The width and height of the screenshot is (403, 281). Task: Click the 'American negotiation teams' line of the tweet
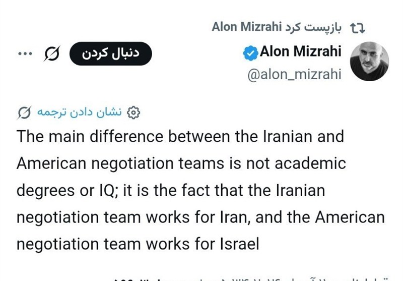181,163
